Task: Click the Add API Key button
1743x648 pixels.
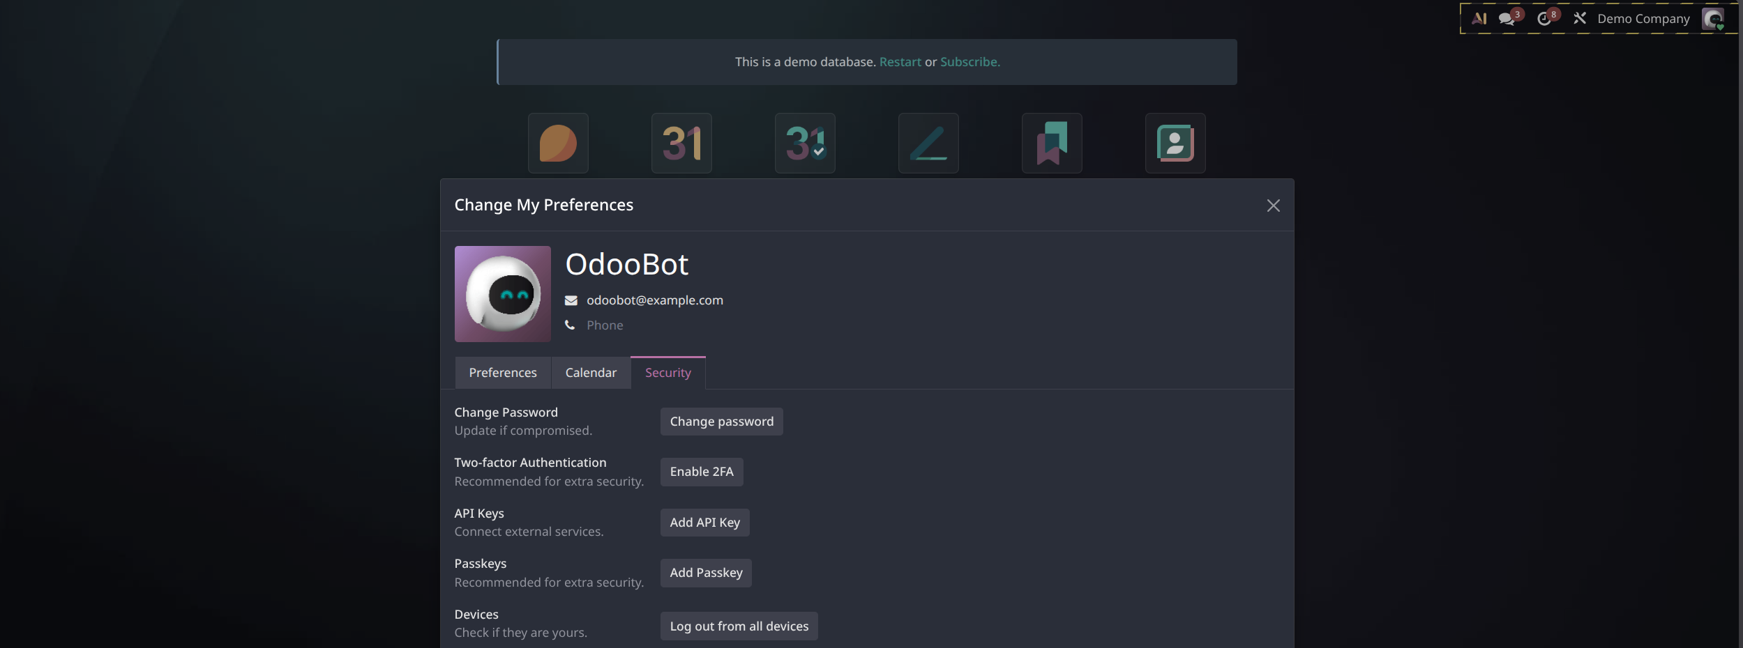Action: (705, 523)
